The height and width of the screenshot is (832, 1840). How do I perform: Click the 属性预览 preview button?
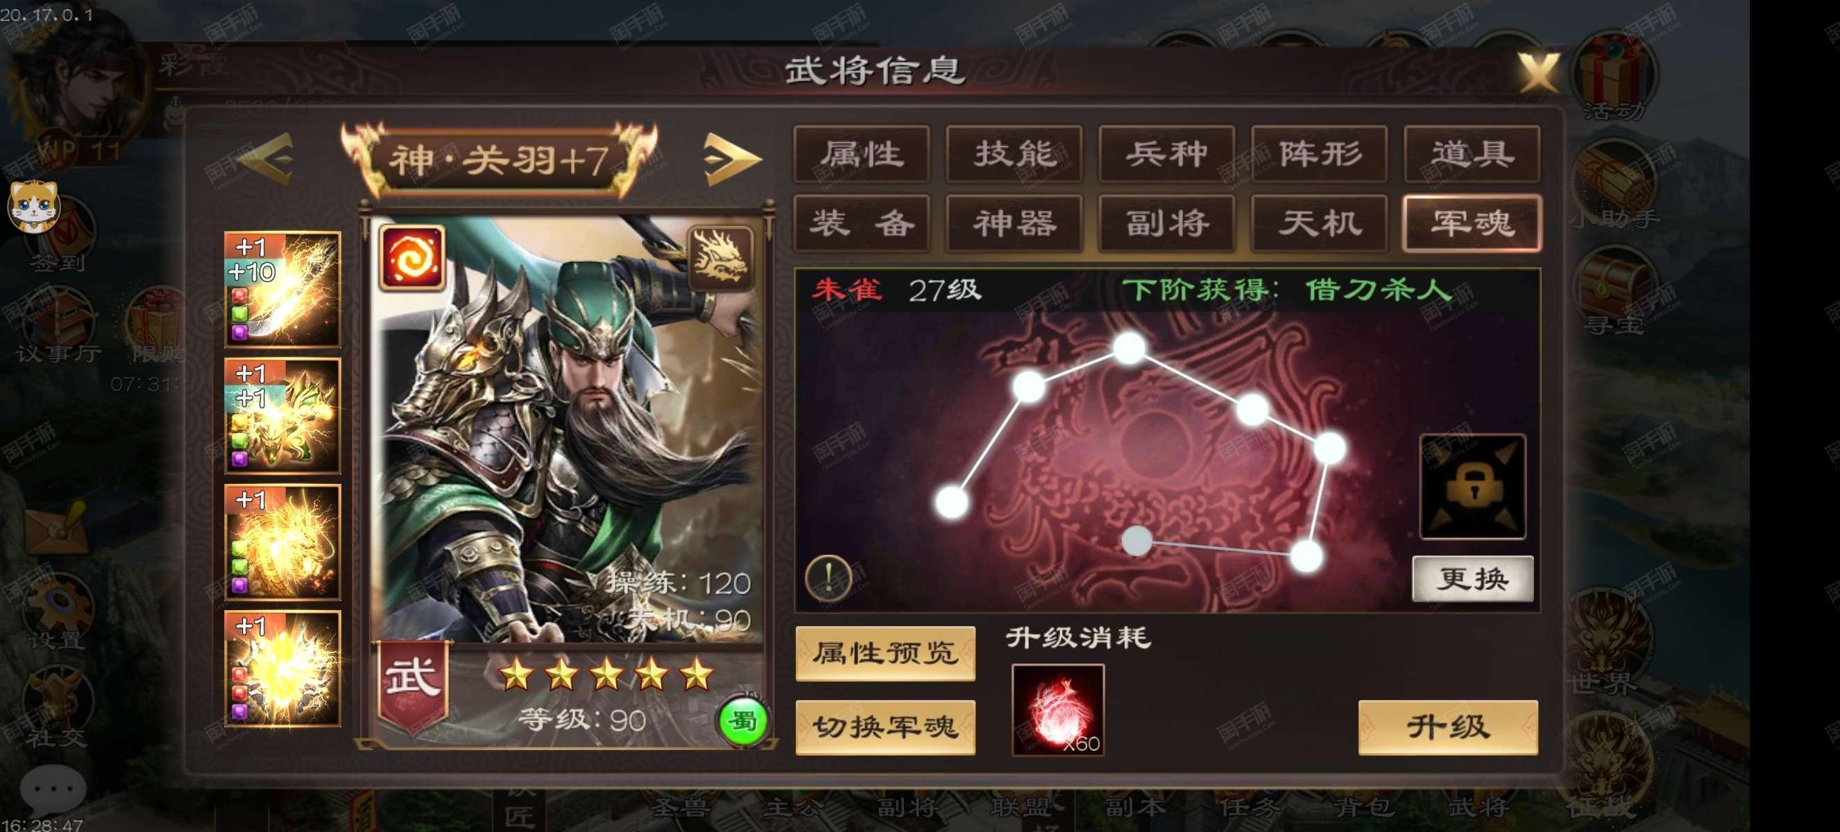[x=885, y=653]
